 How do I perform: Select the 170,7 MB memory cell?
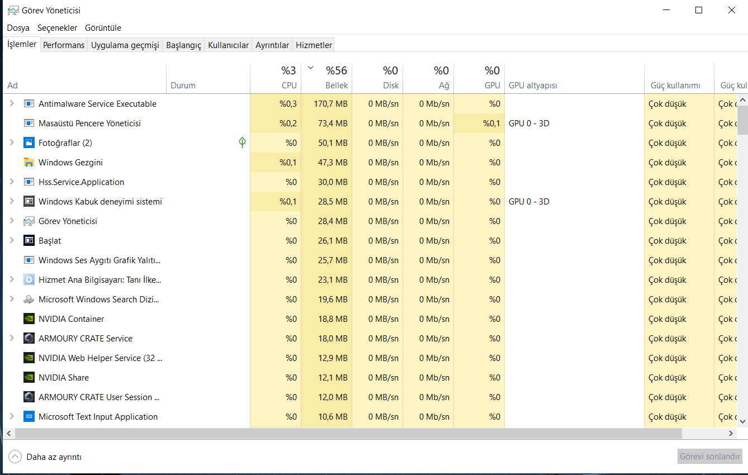coord(326,104)
